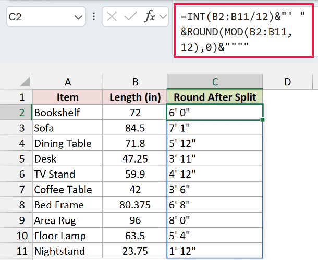Select the 'Sofa' cell

tap(68, 128)
